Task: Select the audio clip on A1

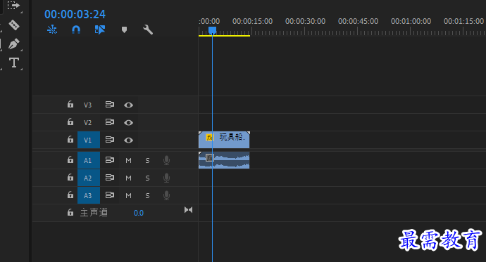Action: 224,160
